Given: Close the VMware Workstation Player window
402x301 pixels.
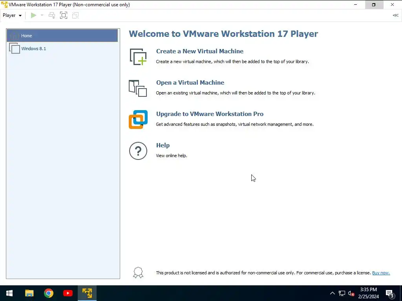Looking at the screenshot, I should tap(392, 5).
